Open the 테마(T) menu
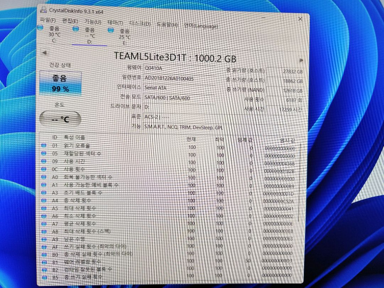384x288 pixels. [x=115, y=23]
